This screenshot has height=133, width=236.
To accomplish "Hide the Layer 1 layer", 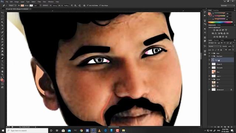I will click(209, 76).
